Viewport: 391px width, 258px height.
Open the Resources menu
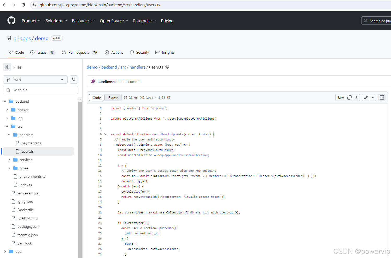point(83,21)
